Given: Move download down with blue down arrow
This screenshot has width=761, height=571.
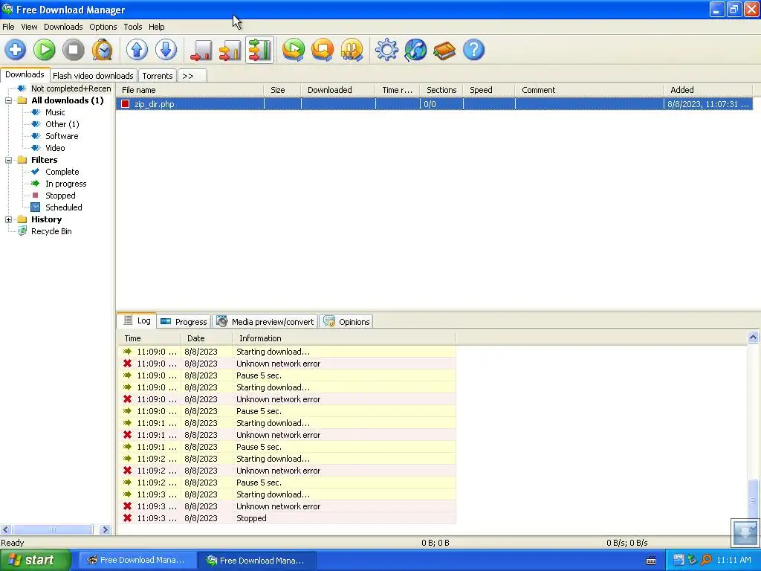Looking at the screenshot, I should pos(166,50).
